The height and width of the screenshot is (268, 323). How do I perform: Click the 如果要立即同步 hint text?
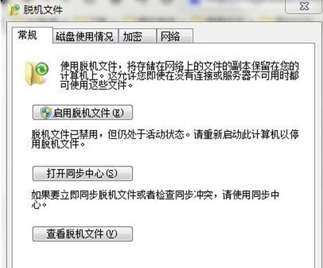(x=155, y=200)
